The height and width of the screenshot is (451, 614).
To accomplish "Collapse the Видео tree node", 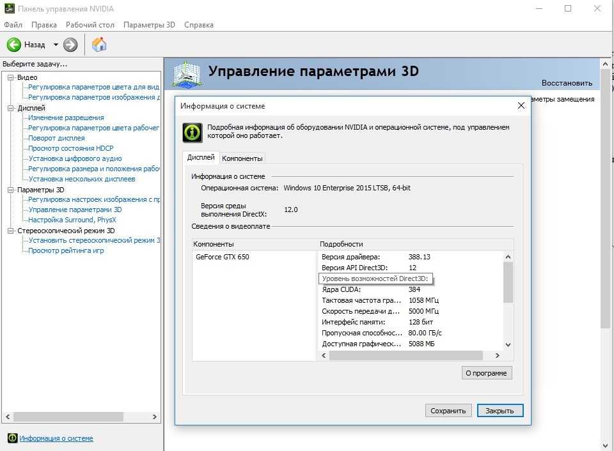I will tap(10, 77).
